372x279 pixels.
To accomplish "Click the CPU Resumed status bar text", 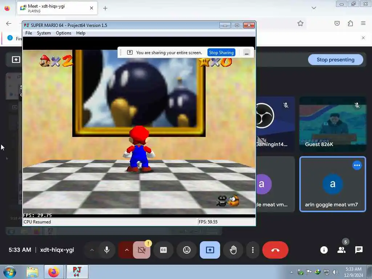I will pos(37,222).
